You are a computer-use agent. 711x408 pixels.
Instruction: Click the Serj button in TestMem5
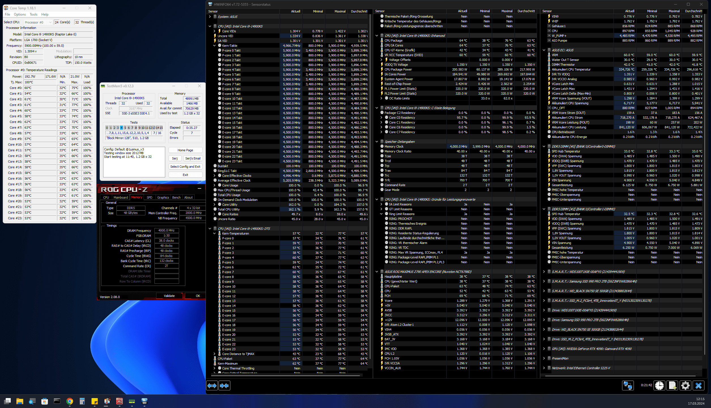point(175,158)
